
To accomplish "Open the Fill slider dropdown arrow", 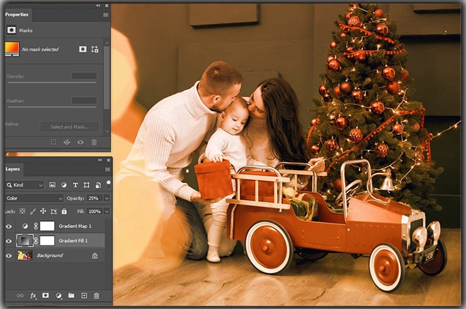I will (107, 211).
